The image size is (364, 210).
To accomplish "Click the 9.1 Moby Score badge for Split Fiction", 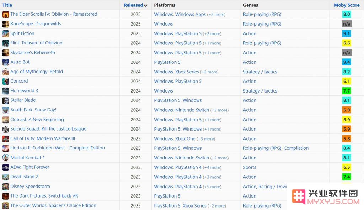I will point(347,33).
